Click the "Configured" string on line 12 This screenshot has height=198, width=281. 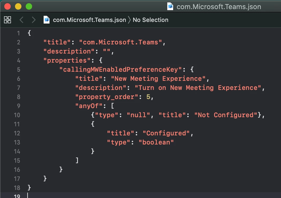click(166, 133)
